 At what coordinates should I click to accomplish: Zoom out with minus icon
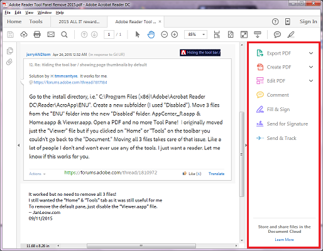[x=165, y=35]
